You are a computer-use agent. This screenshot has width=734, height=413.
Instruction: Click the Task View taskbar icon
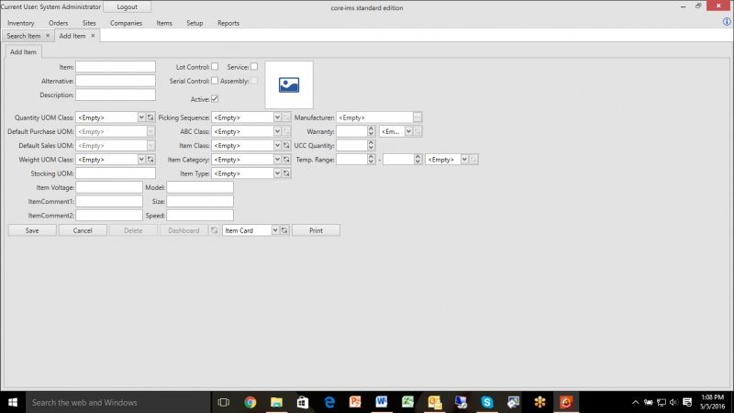(224, 402)
